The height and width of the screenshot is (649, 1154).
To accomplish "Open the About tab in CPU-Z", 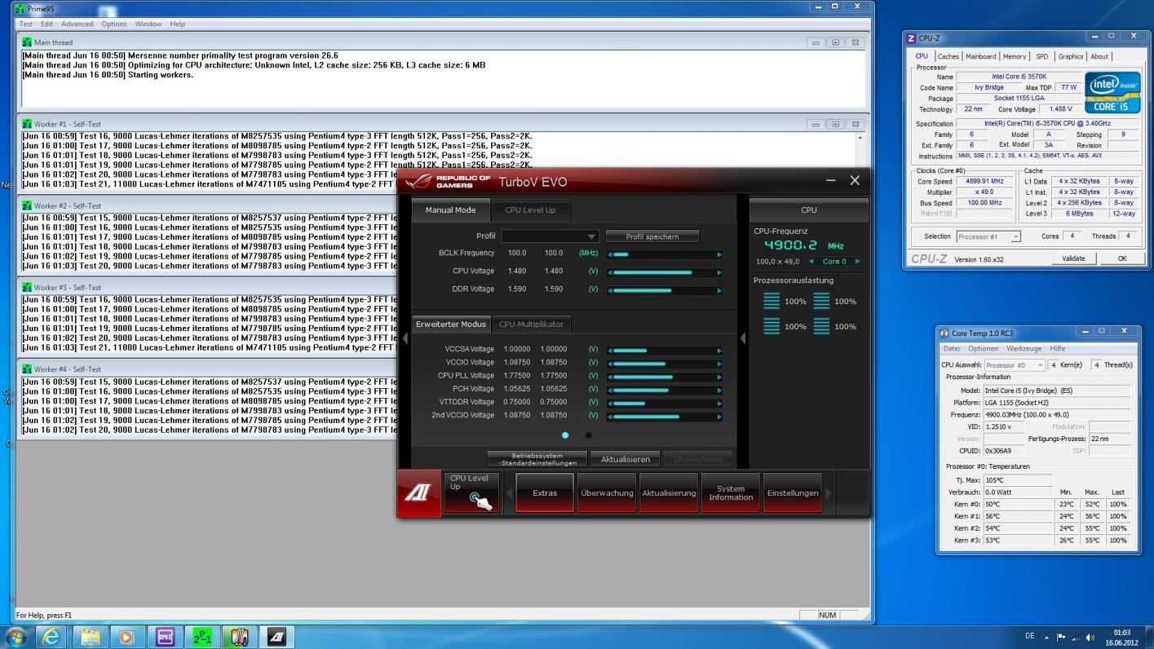I will pos(1099,56).
